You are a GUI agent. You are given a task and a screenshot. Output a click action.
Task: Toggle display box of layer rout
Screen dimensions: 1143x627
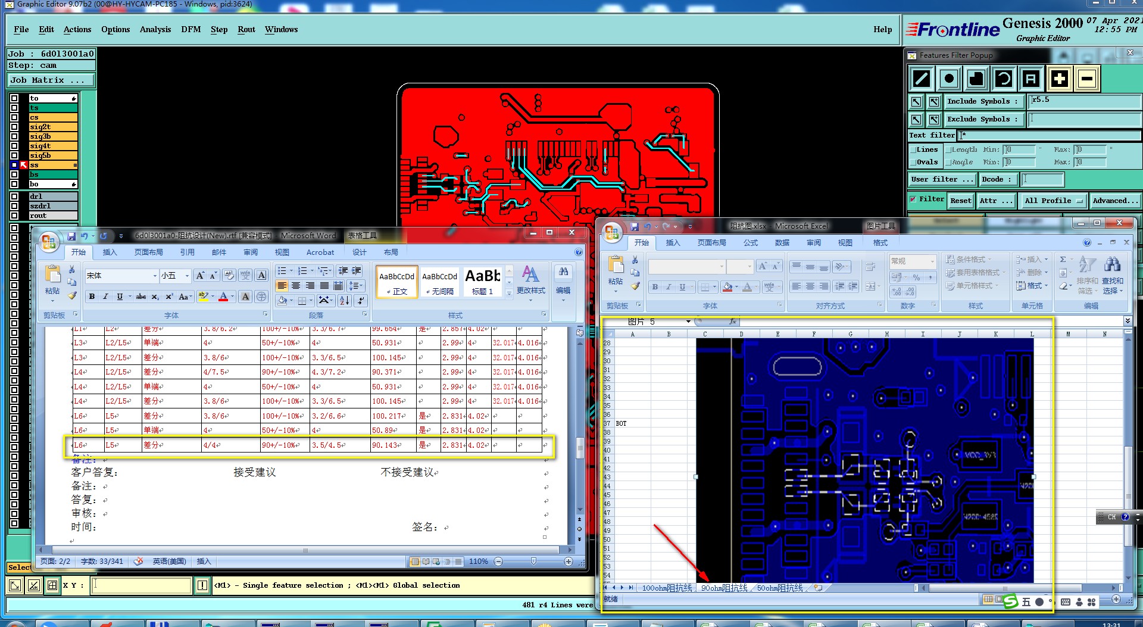(x=14, y=216)
